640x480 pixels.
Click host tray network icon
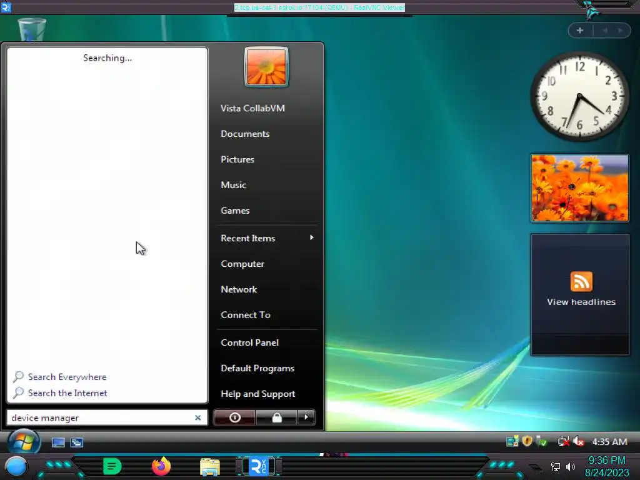pyautogui.click(x=555, y=466)
